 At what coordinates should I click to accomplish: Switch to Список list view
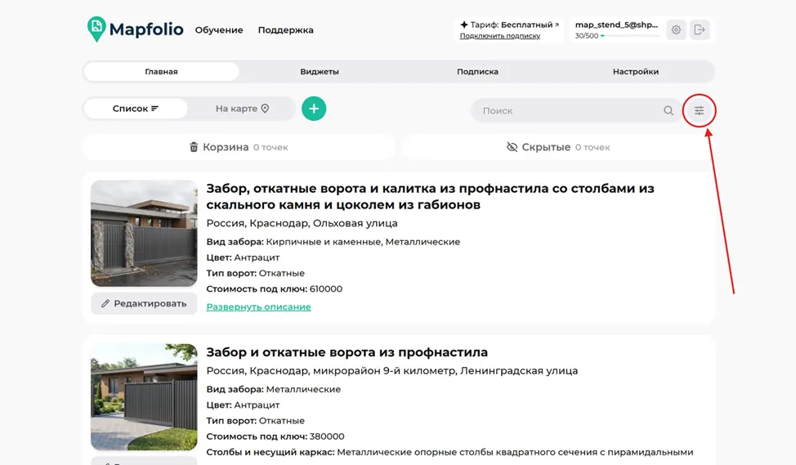(136, 109)
